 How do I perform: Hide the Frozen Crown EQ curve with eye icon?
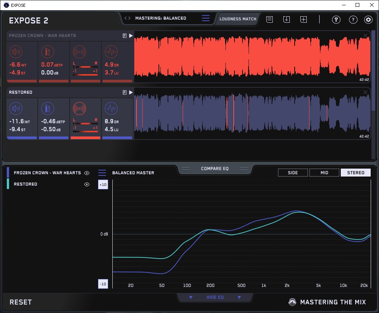point(87,173)
